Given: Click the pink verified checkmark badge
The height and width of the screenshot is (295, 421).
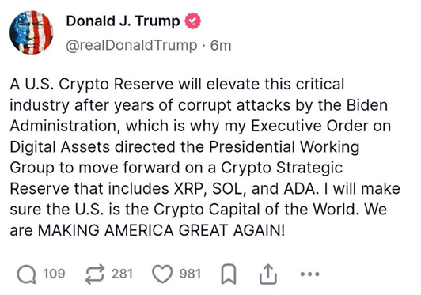Looking at the screenshot, I should [193, 21].
